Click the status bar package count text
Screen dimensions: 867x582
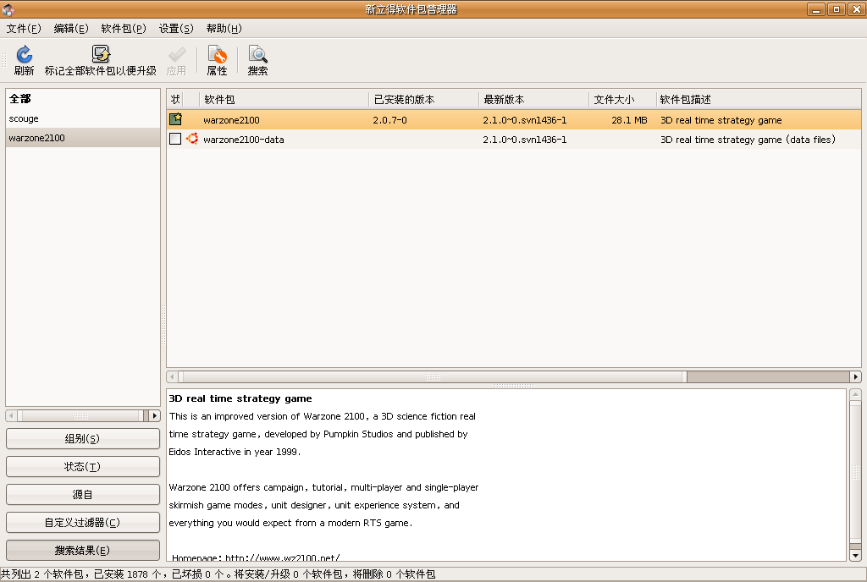coord(218,574)
